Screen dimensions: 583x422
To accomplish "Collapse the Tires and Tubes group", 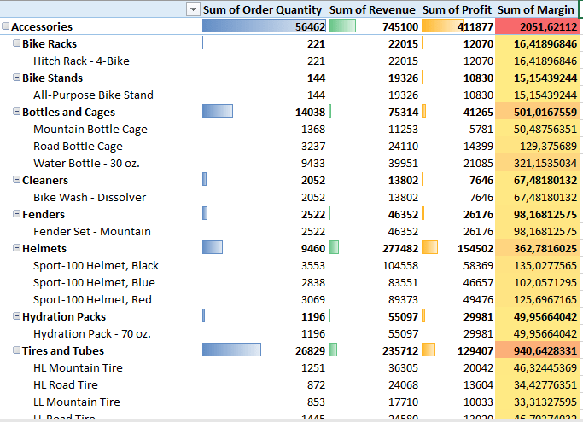I will [x=16, y=350].
